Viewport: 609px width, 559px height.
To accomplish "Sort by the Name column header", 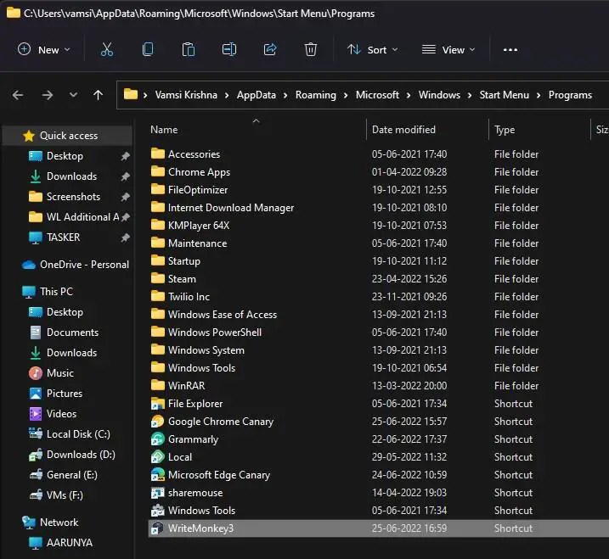I will click(x=164, y=130).
